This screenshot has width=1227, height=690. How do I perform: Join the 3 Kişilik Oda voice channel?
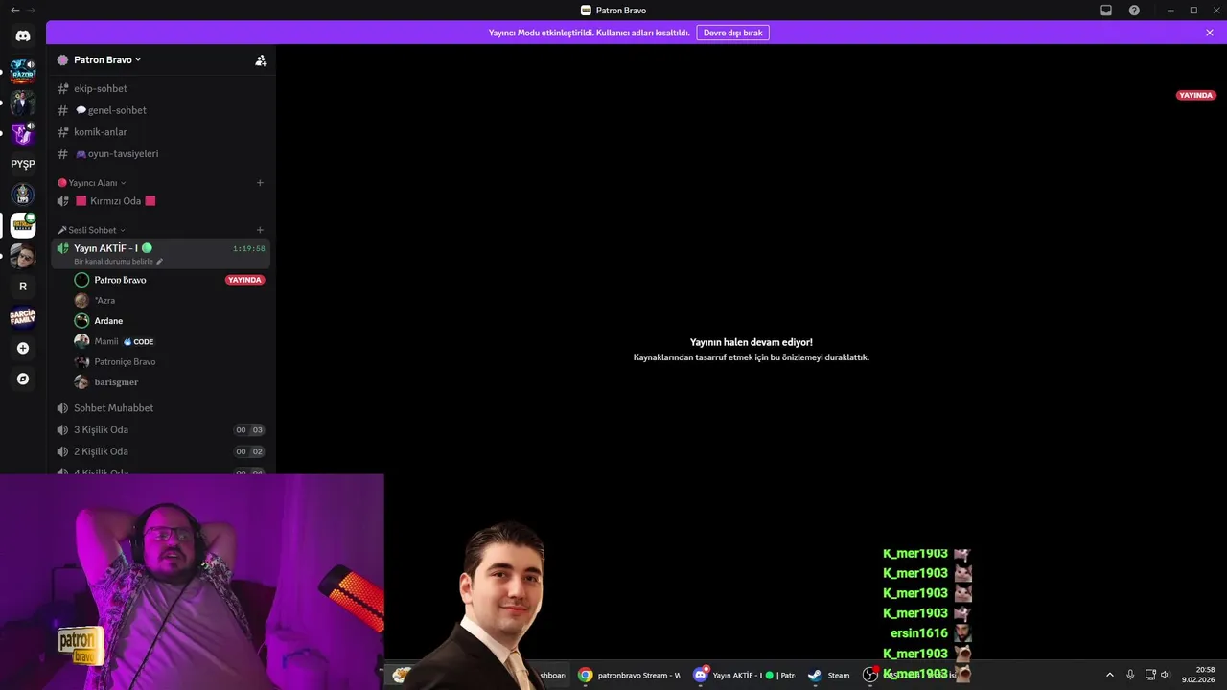pyautogui.click(x=161, y=430)
